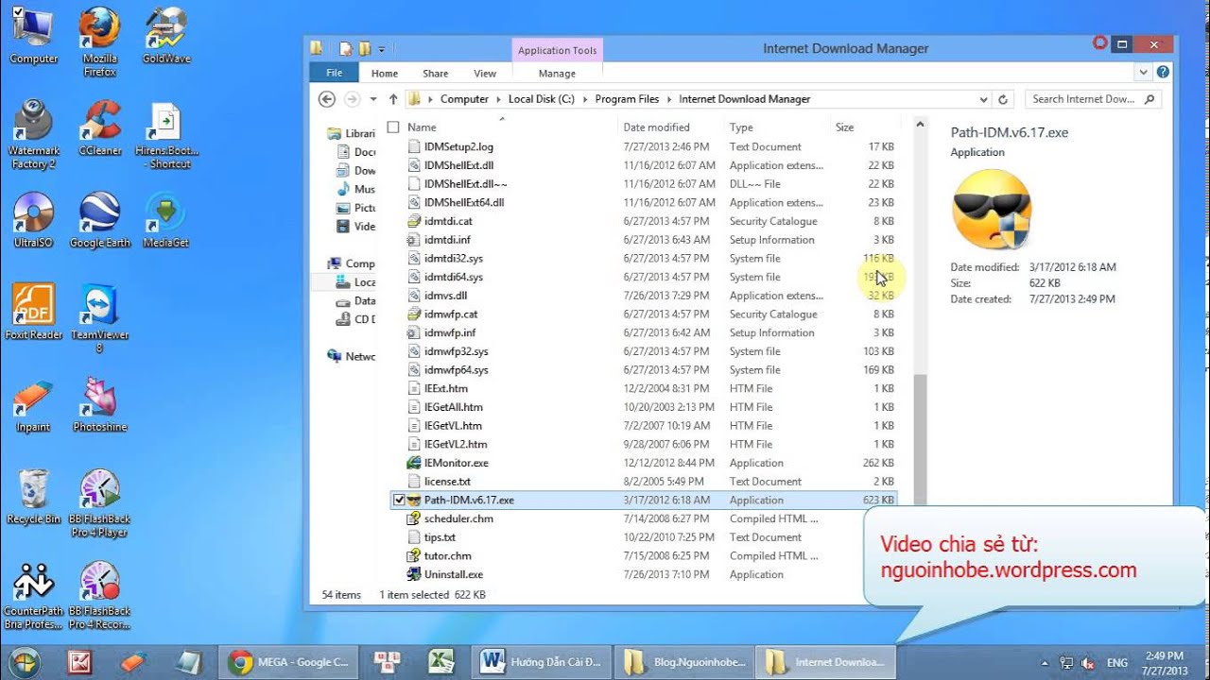Click the Uninstall.exe file icon
Image resolution: width=1210 pixels, height=680 pixels.
click(x=414, y=574)
